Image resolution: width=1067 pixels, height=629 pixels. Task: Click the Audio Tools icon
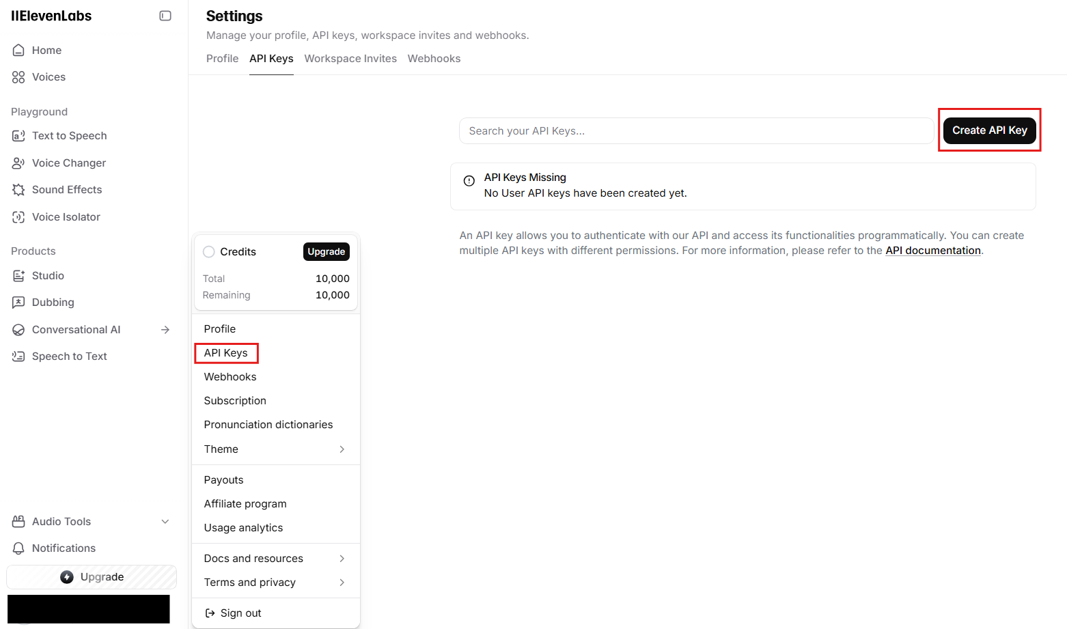pos(18,522)
